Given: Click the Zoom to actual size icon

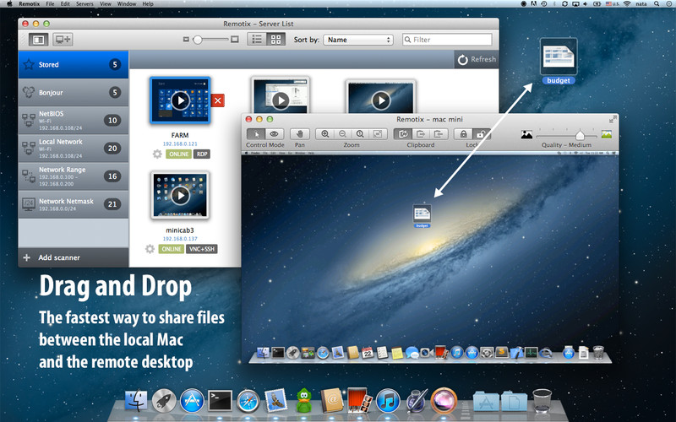Looking at the screenshot, I should click(360, 134).
